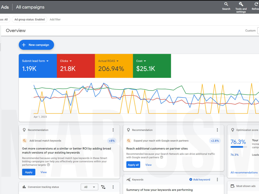Click the Ads logo text

click(5, 7)
